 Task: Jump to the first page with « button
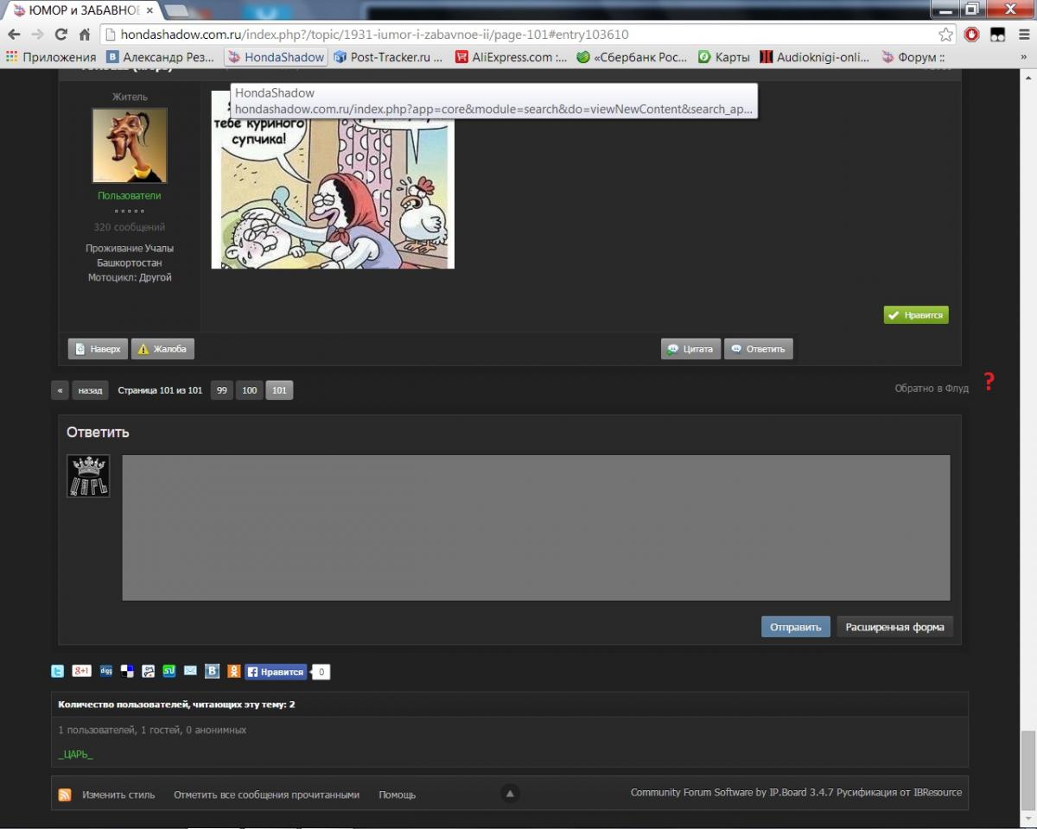tap(60, 390)
